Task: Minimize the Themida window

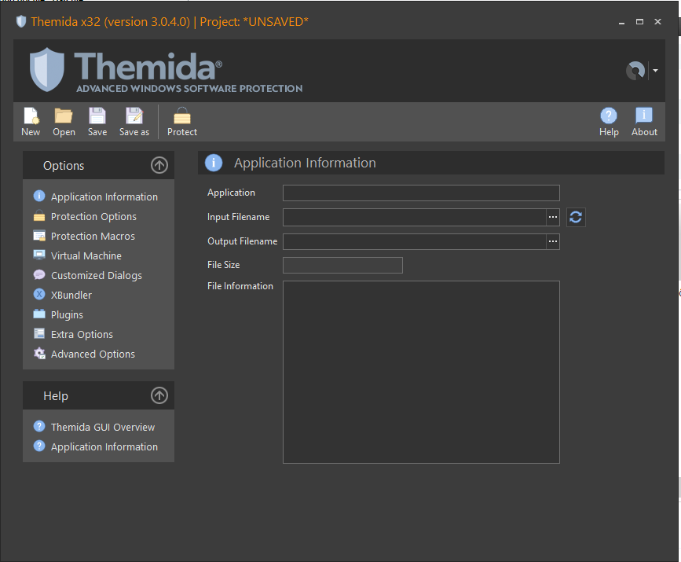Action: (621, 22)
